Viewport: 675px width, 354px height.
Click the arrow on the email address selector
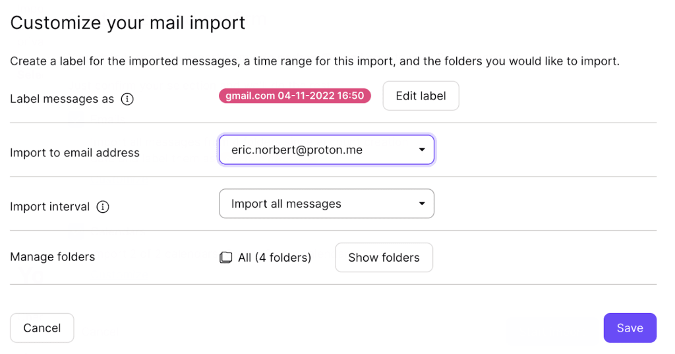(x=422, y=150)
